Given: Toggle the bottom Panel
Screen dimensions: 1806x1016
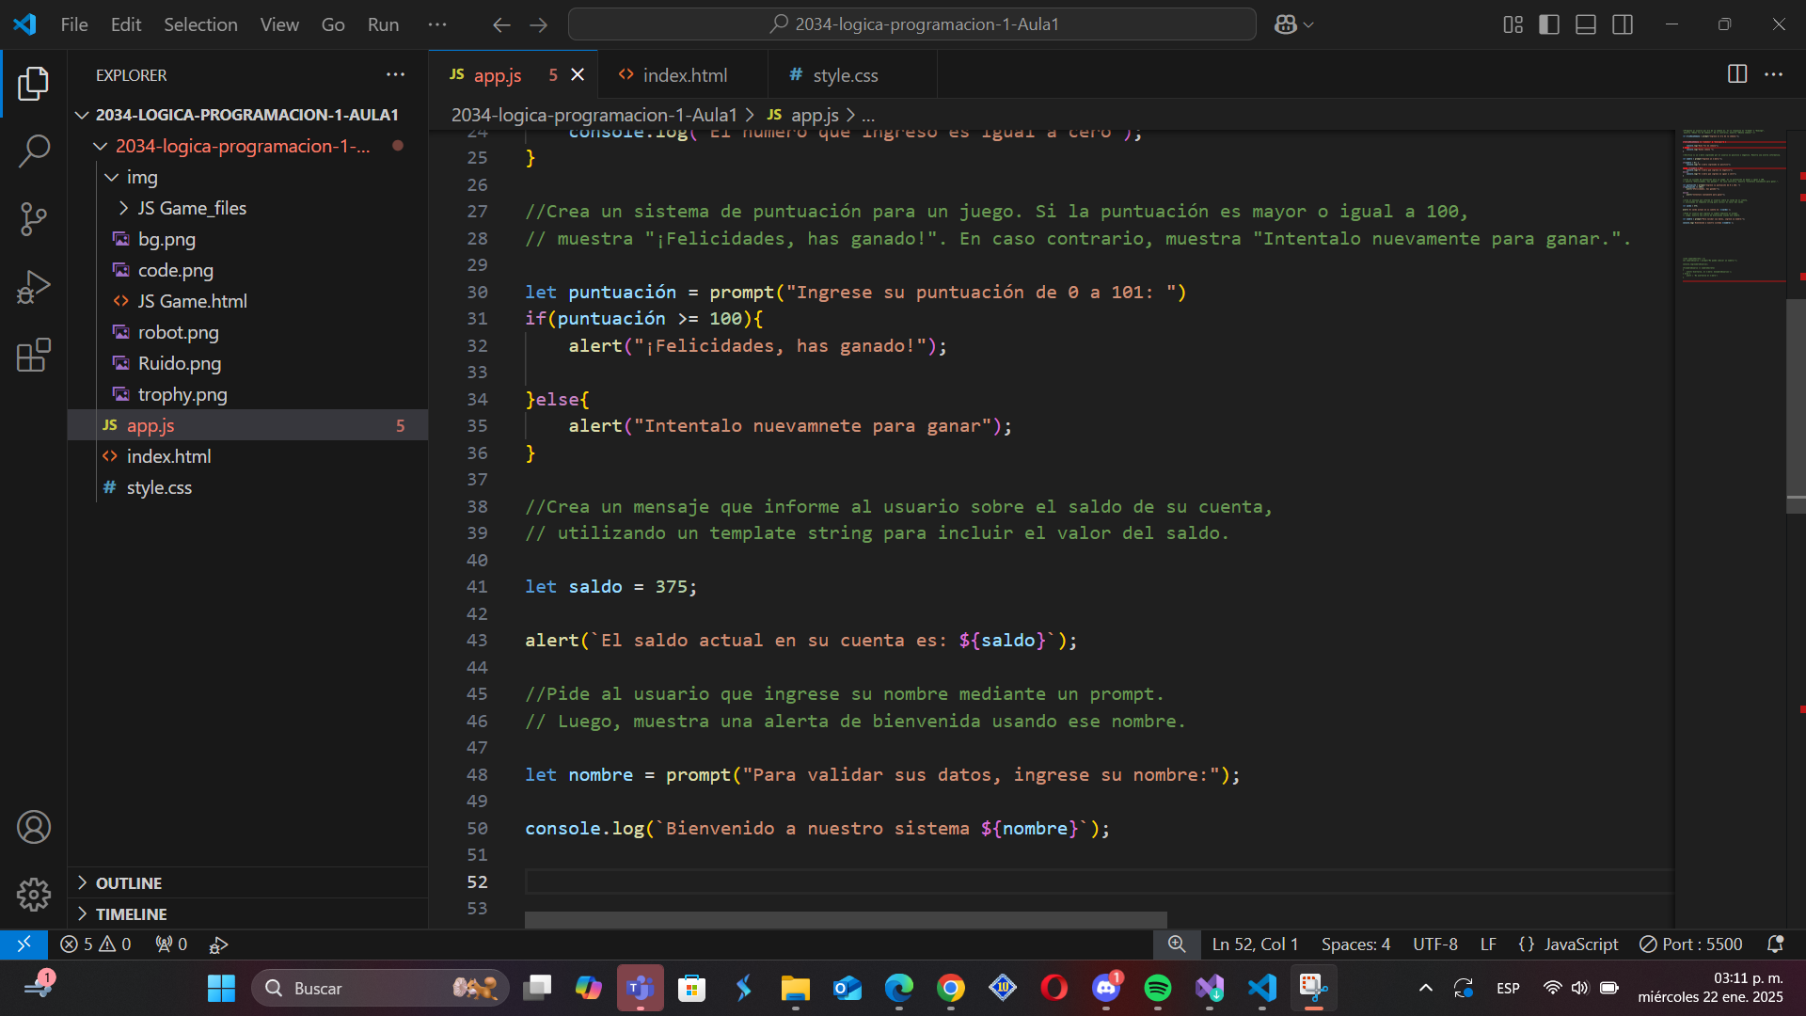Looking at the screenshot, I should pyautogui.click(x=1586, y=24).
